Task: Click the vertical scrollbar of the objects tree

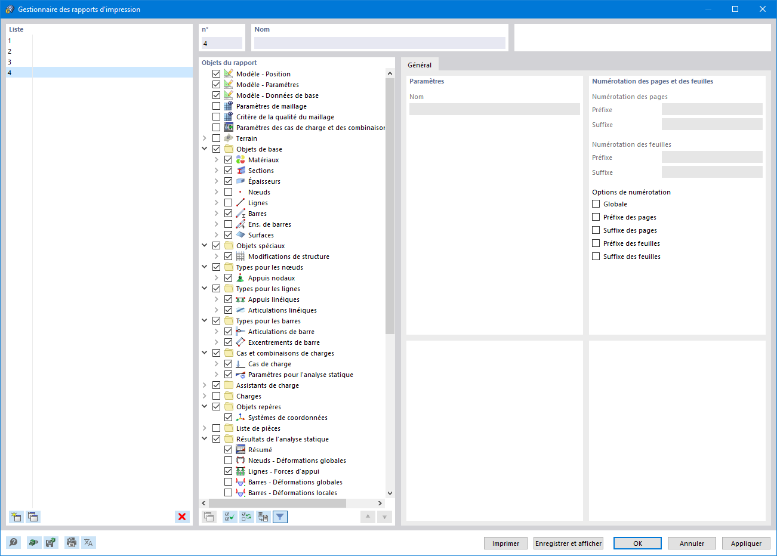Action: tap(390, 206)
